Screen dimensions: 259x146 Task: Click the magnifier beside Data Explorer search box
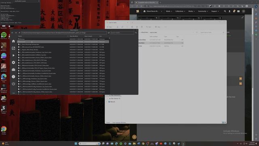[136, 33]
